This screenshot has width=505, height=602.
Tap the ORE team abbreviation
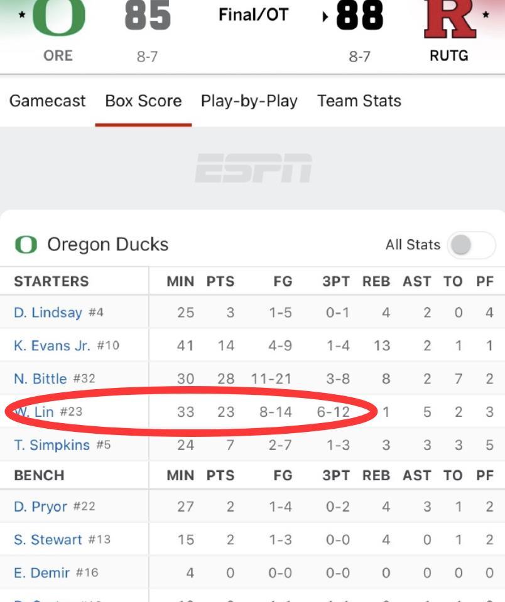pos(58,56)
